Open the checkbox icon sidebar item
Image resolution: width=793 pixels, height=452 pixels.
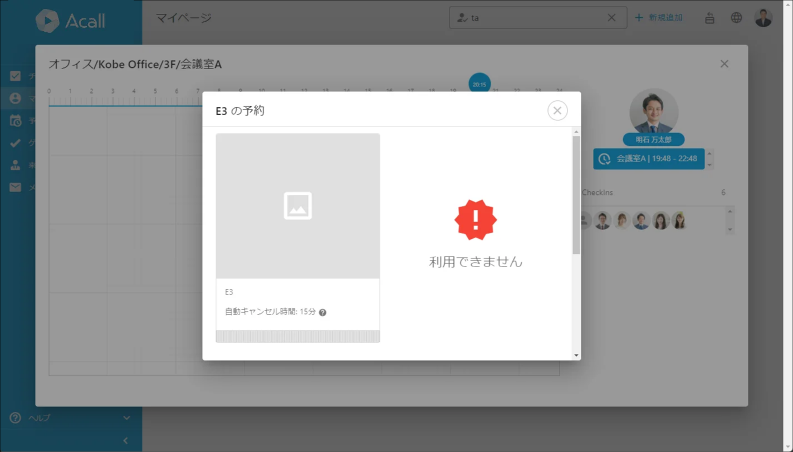tap(16, 76)
